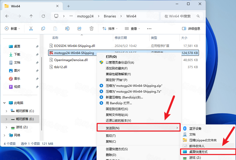Viewport: 236px width, 160px height.
Task: Click the Rename icon in toolbar
Action: coord(67,29)
